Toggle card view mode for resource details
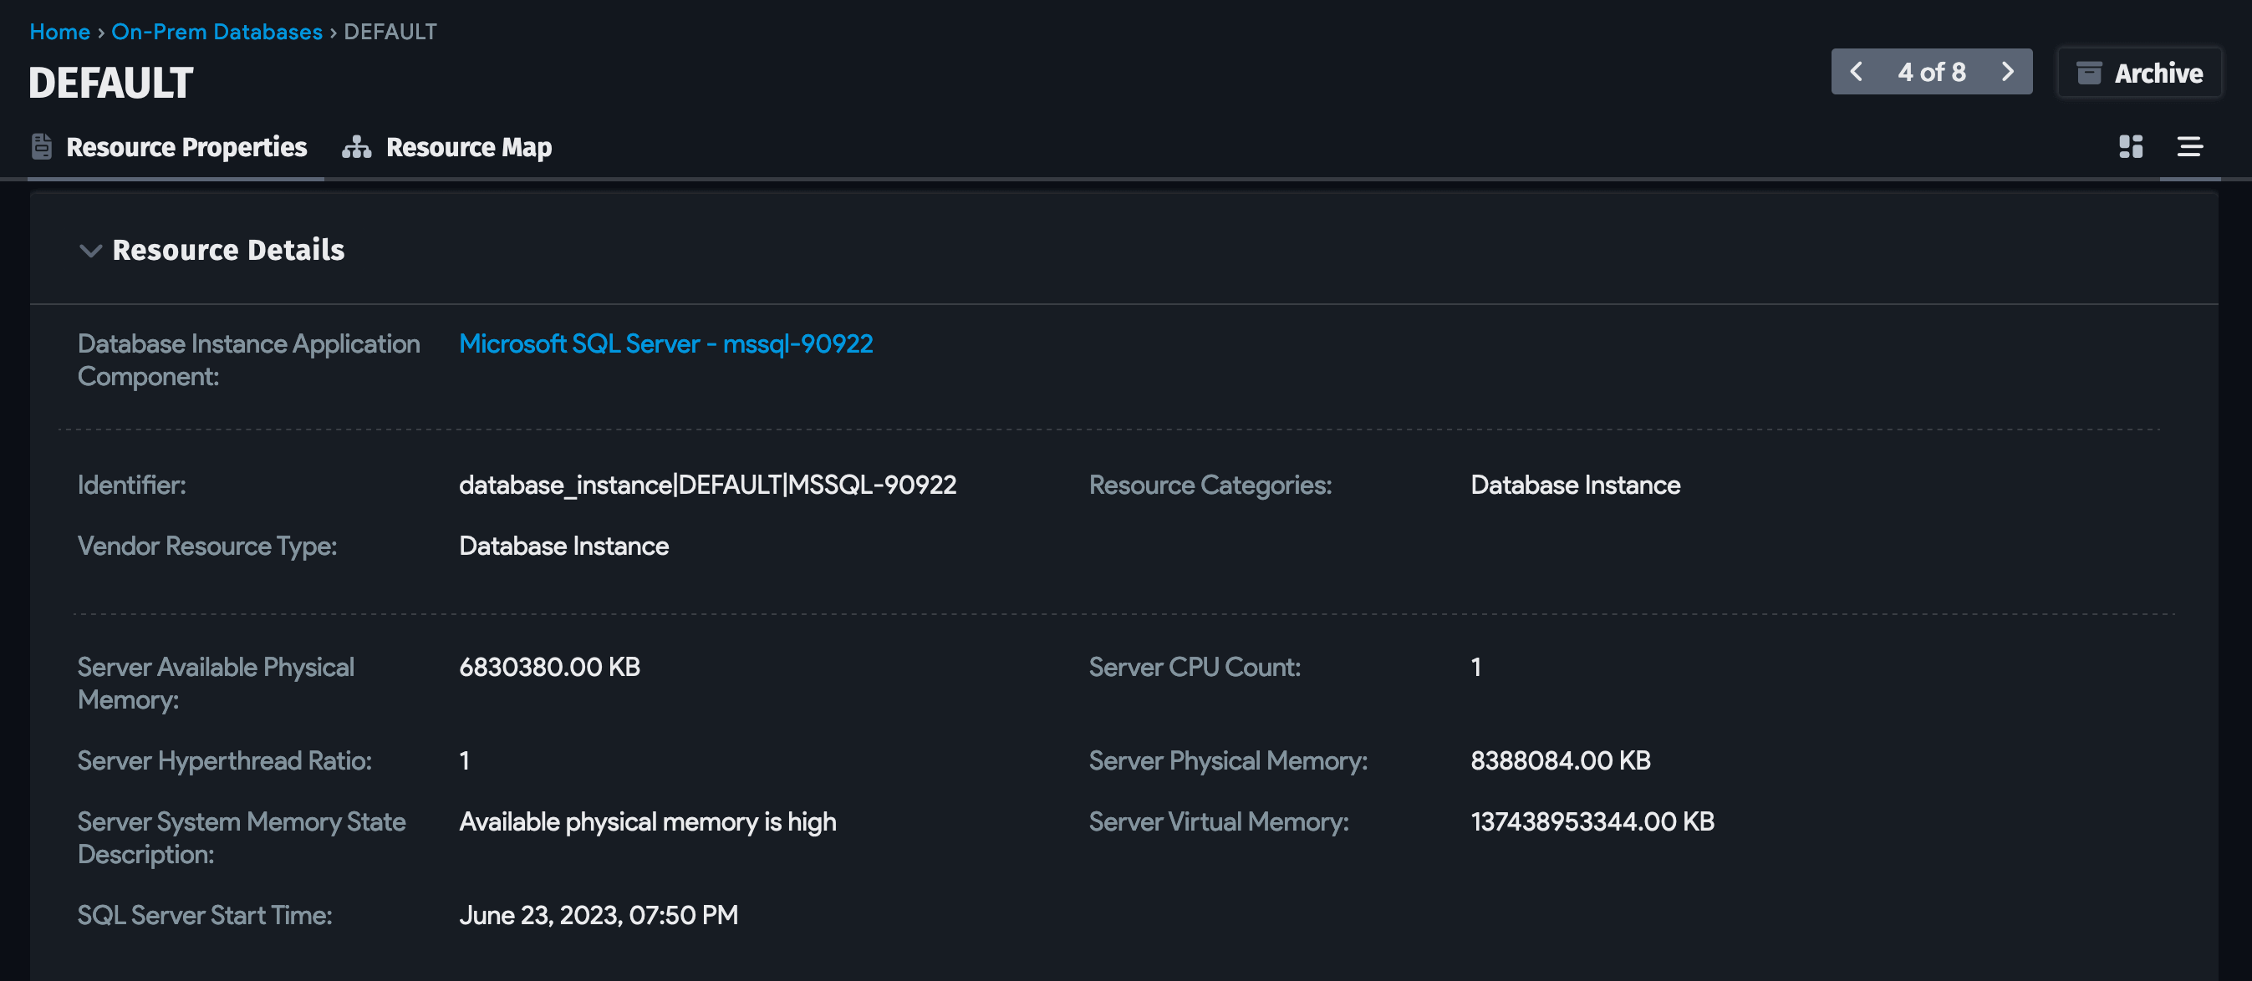 point(2131,147)
